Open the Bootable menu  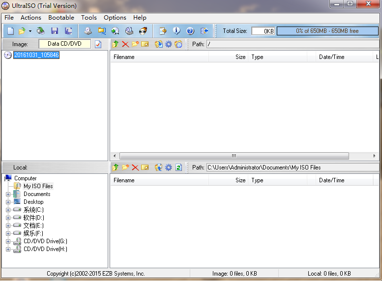pyautogui.click(x=61, y=18)
